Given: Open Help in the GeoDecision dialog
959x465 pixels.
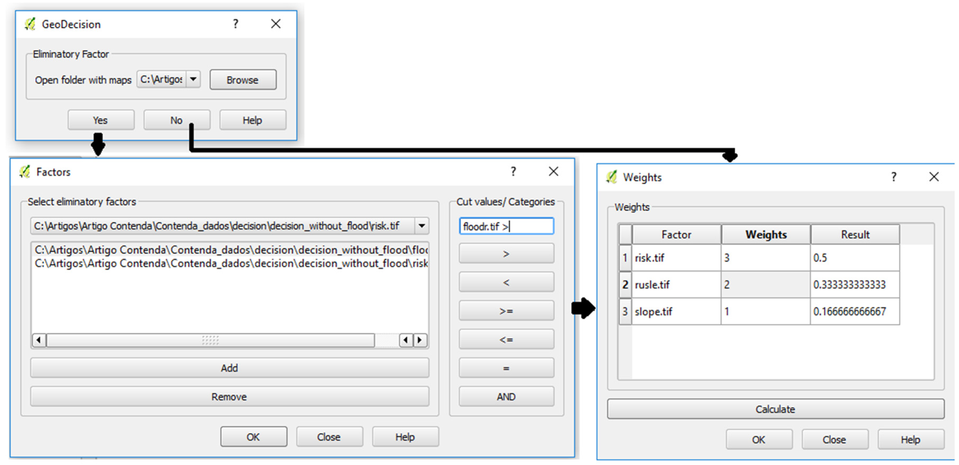Looking at the screenshot, I should (253, 120).
